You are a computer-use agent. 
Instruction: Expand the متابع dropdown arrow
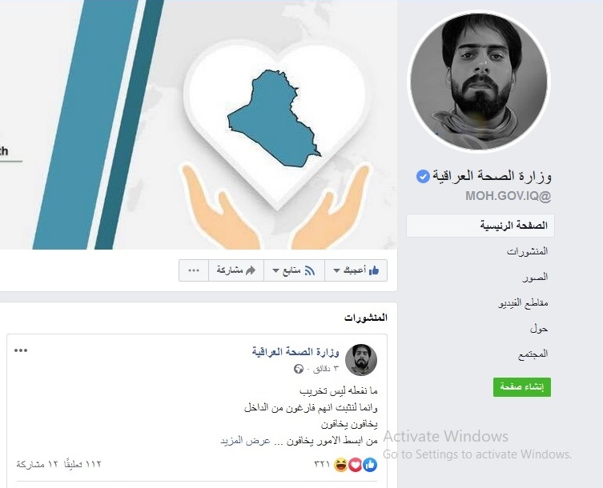click(x=275, y=271)
